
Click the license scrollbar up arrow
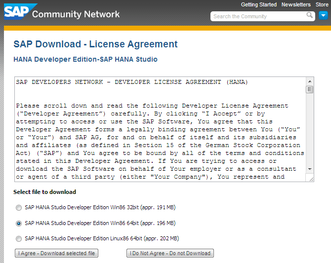[310, 81]
